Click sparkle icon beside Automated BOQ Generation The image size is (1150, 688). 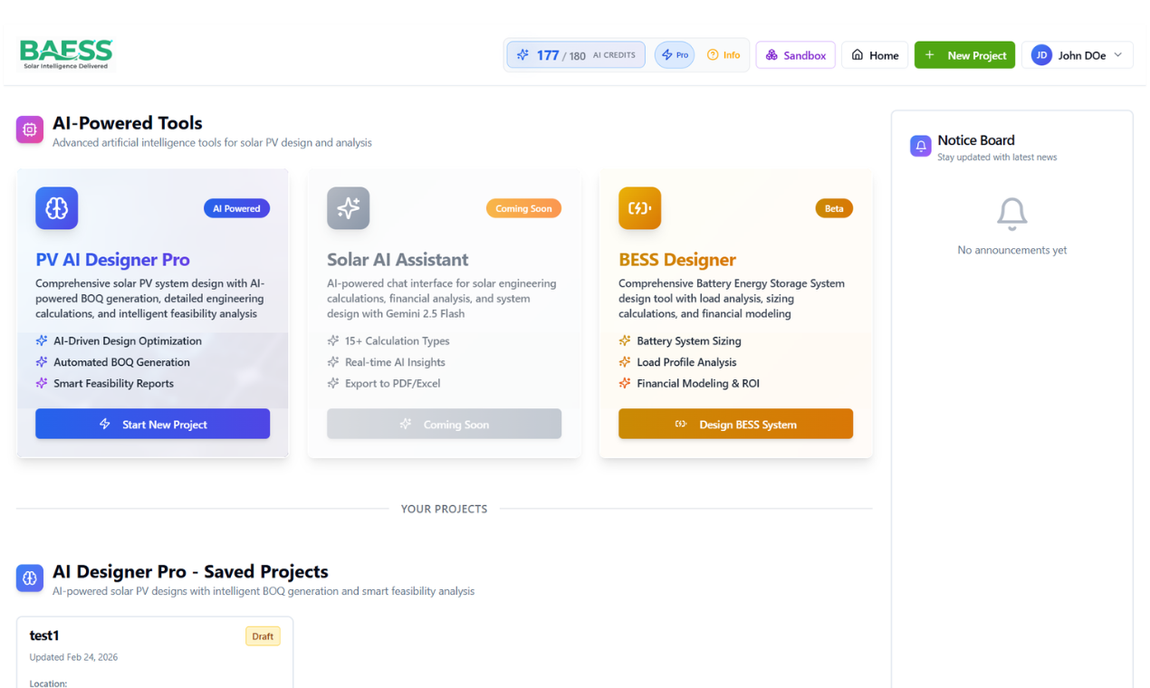42,362
